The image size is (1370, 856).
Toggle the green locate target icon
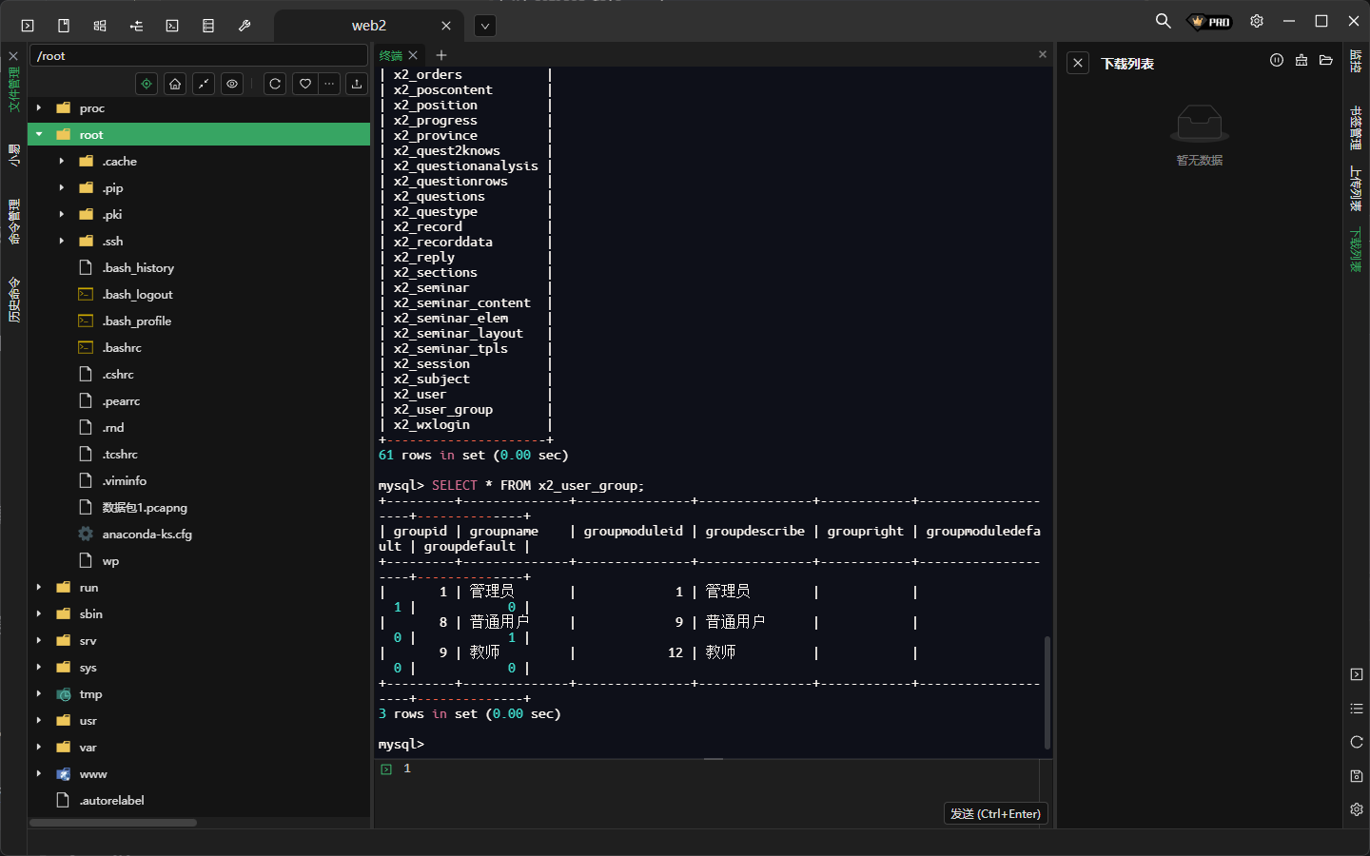(x=147, y=84)
